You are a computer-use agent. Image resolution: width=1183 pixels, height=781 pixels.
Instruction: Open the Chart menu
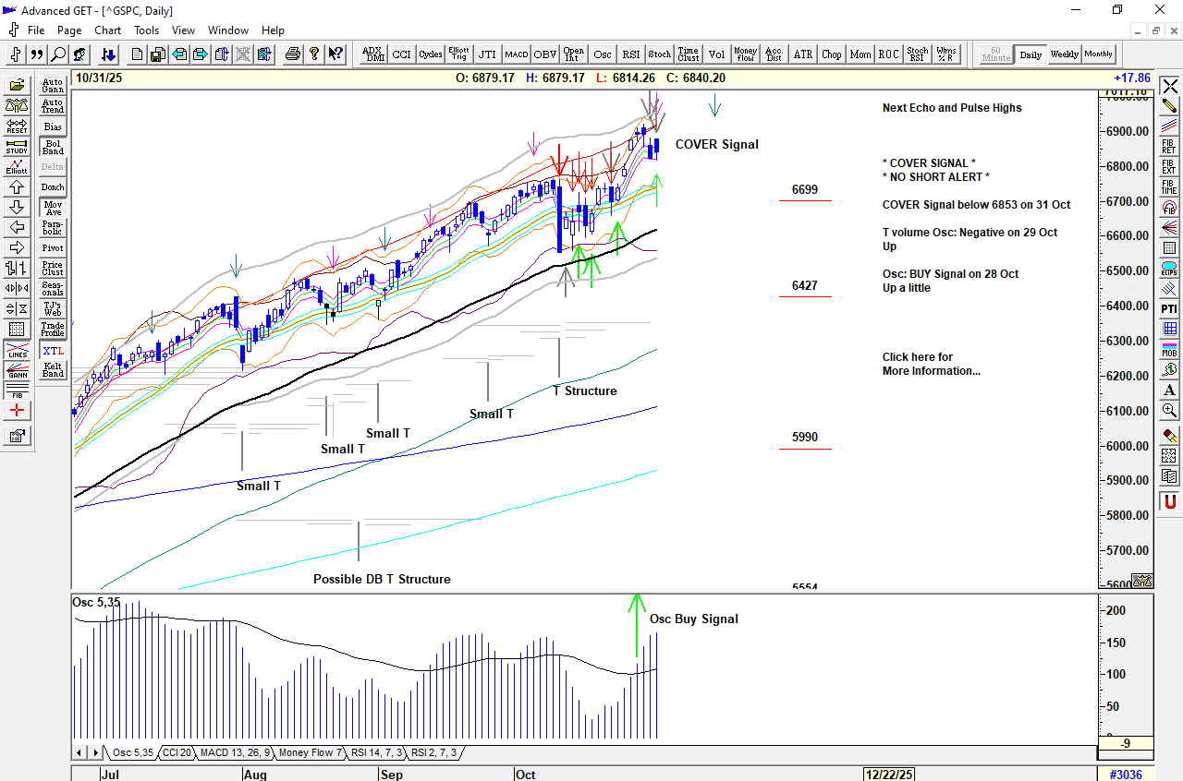point(107,30)
